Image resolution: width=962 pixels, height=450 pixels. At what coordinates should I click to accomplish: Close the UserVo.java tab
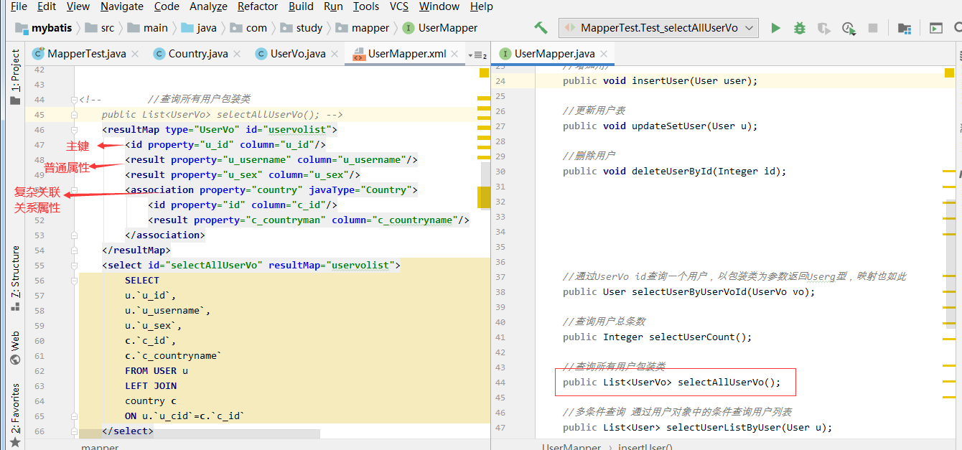334,54
